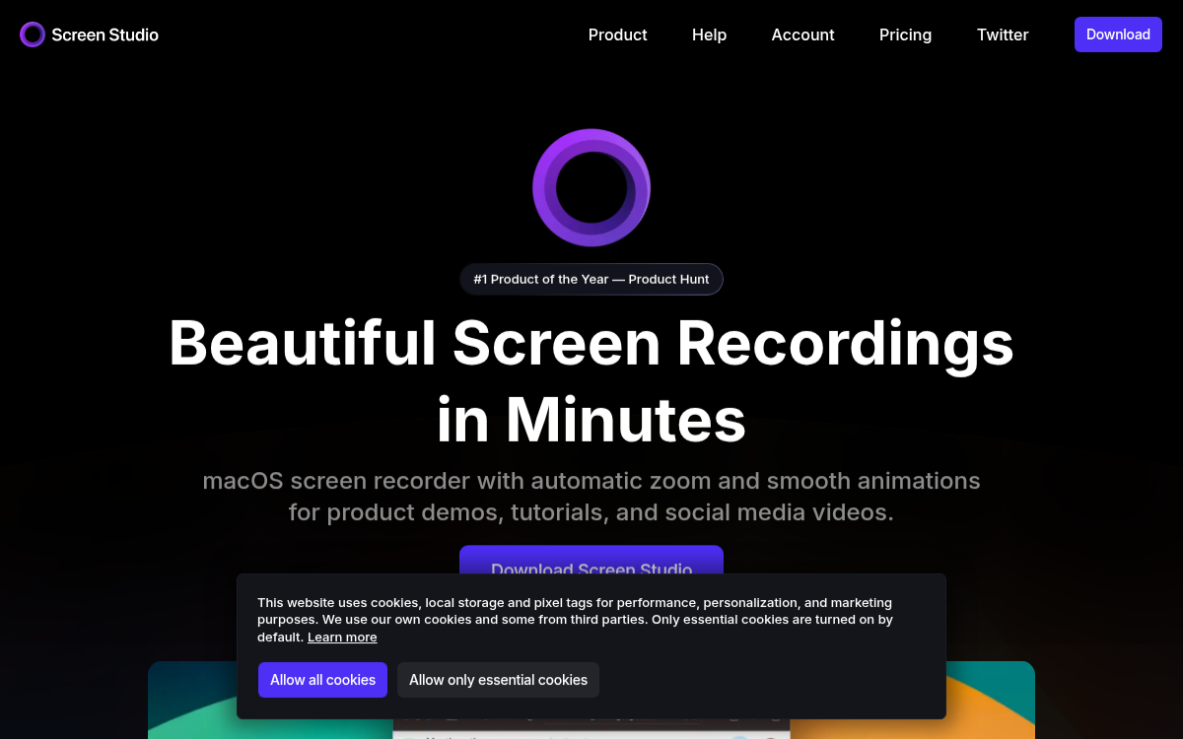Image resolution: width=1183 pixels, height=739 pixels.
Task: Click the Download button in the header
Action: [x=1118, y=34]
